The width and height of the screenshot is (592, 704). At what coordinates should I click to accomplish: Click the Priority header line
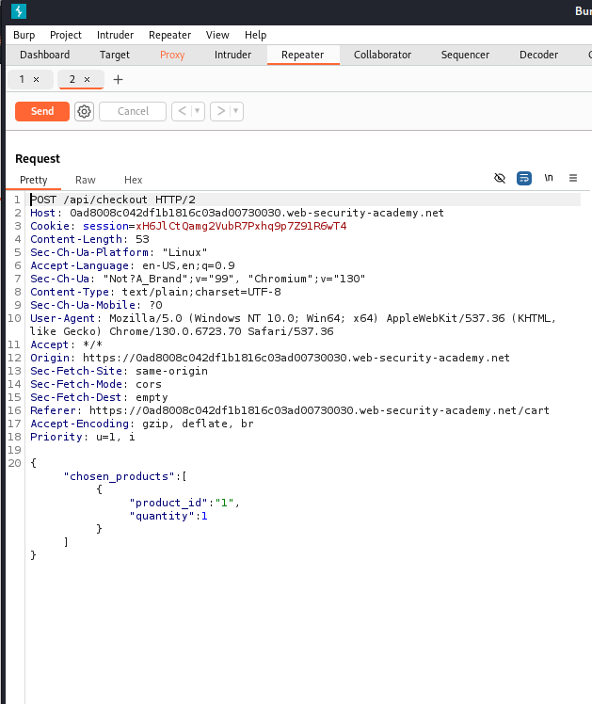pos(83,437)
